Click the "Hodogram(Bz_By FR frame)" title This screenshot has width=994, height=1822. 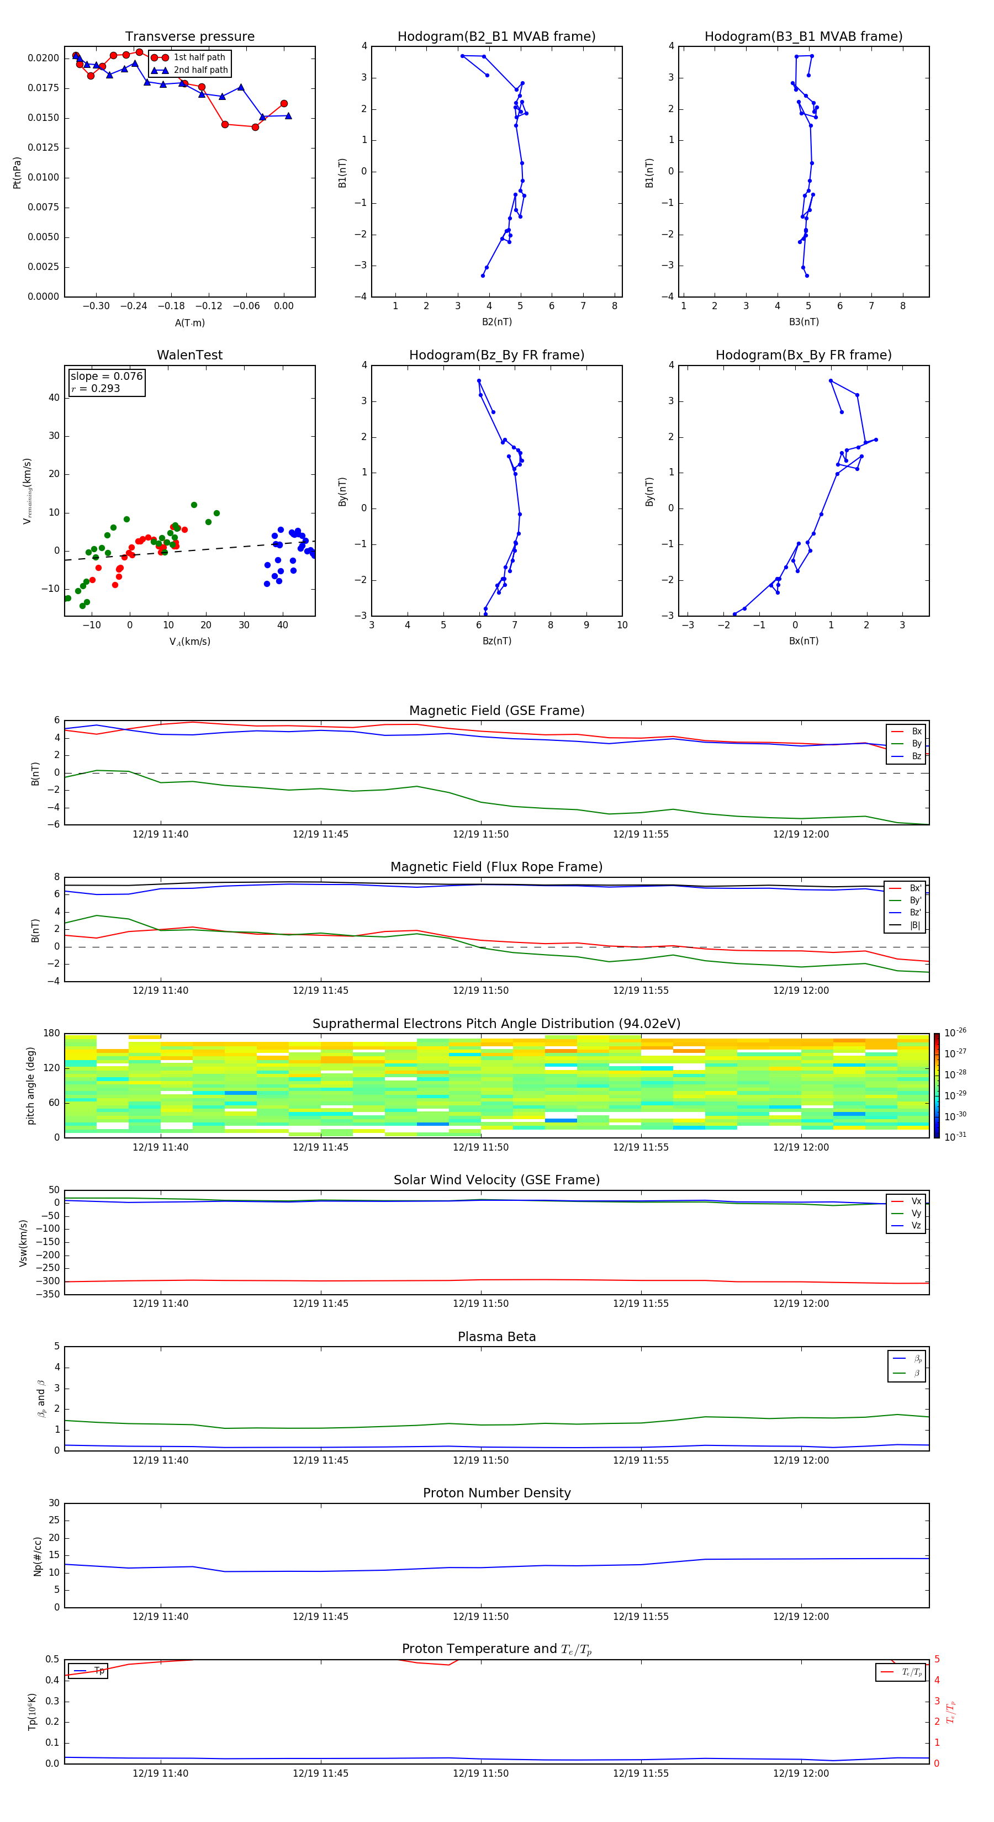(x=496, y=355)
